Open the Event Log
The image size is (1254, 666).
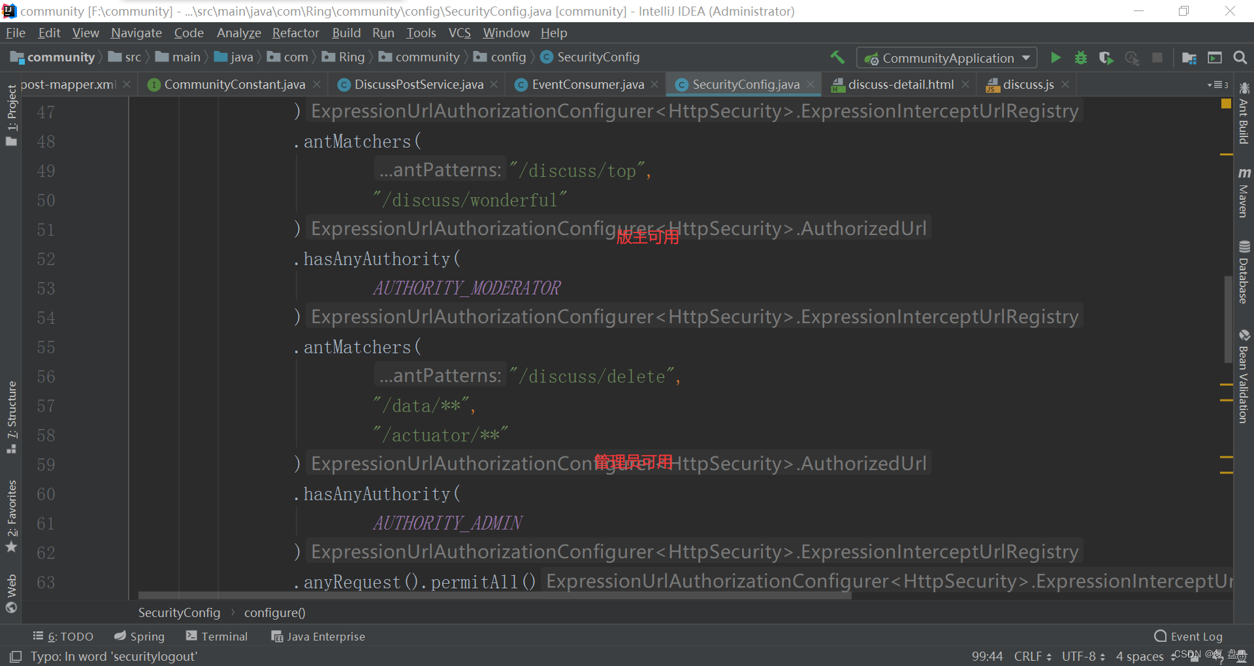[1188, 637]
